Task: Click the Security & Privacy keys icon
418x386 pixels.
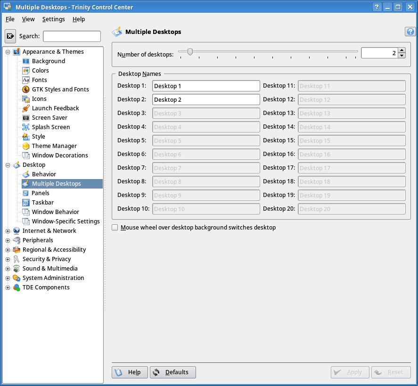Action: pyautogui.click(x=16, y=259)
